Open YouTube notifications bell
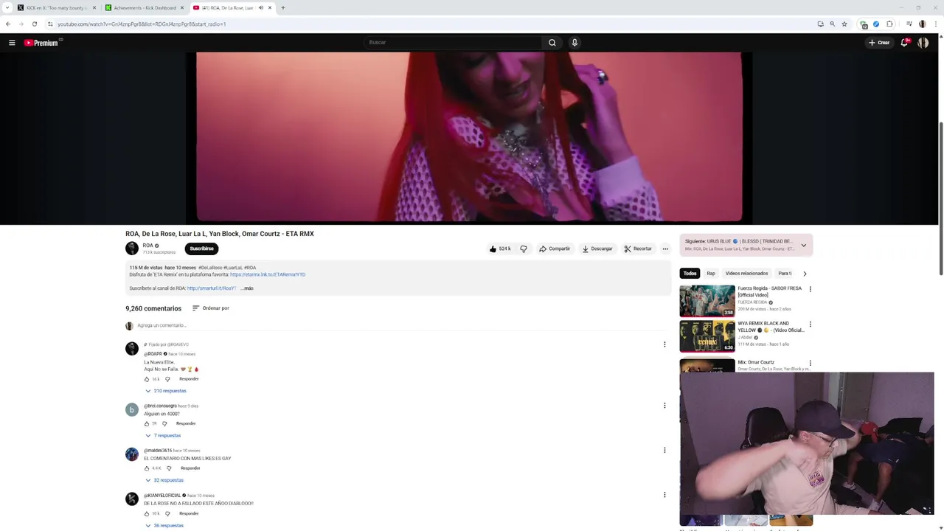944x531 pixels. (x=904, y=43)
